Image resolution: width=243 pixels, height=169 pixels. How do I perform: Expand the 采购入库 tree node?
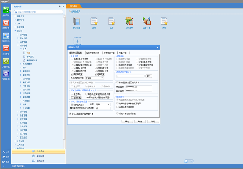[x=21, y=82]
